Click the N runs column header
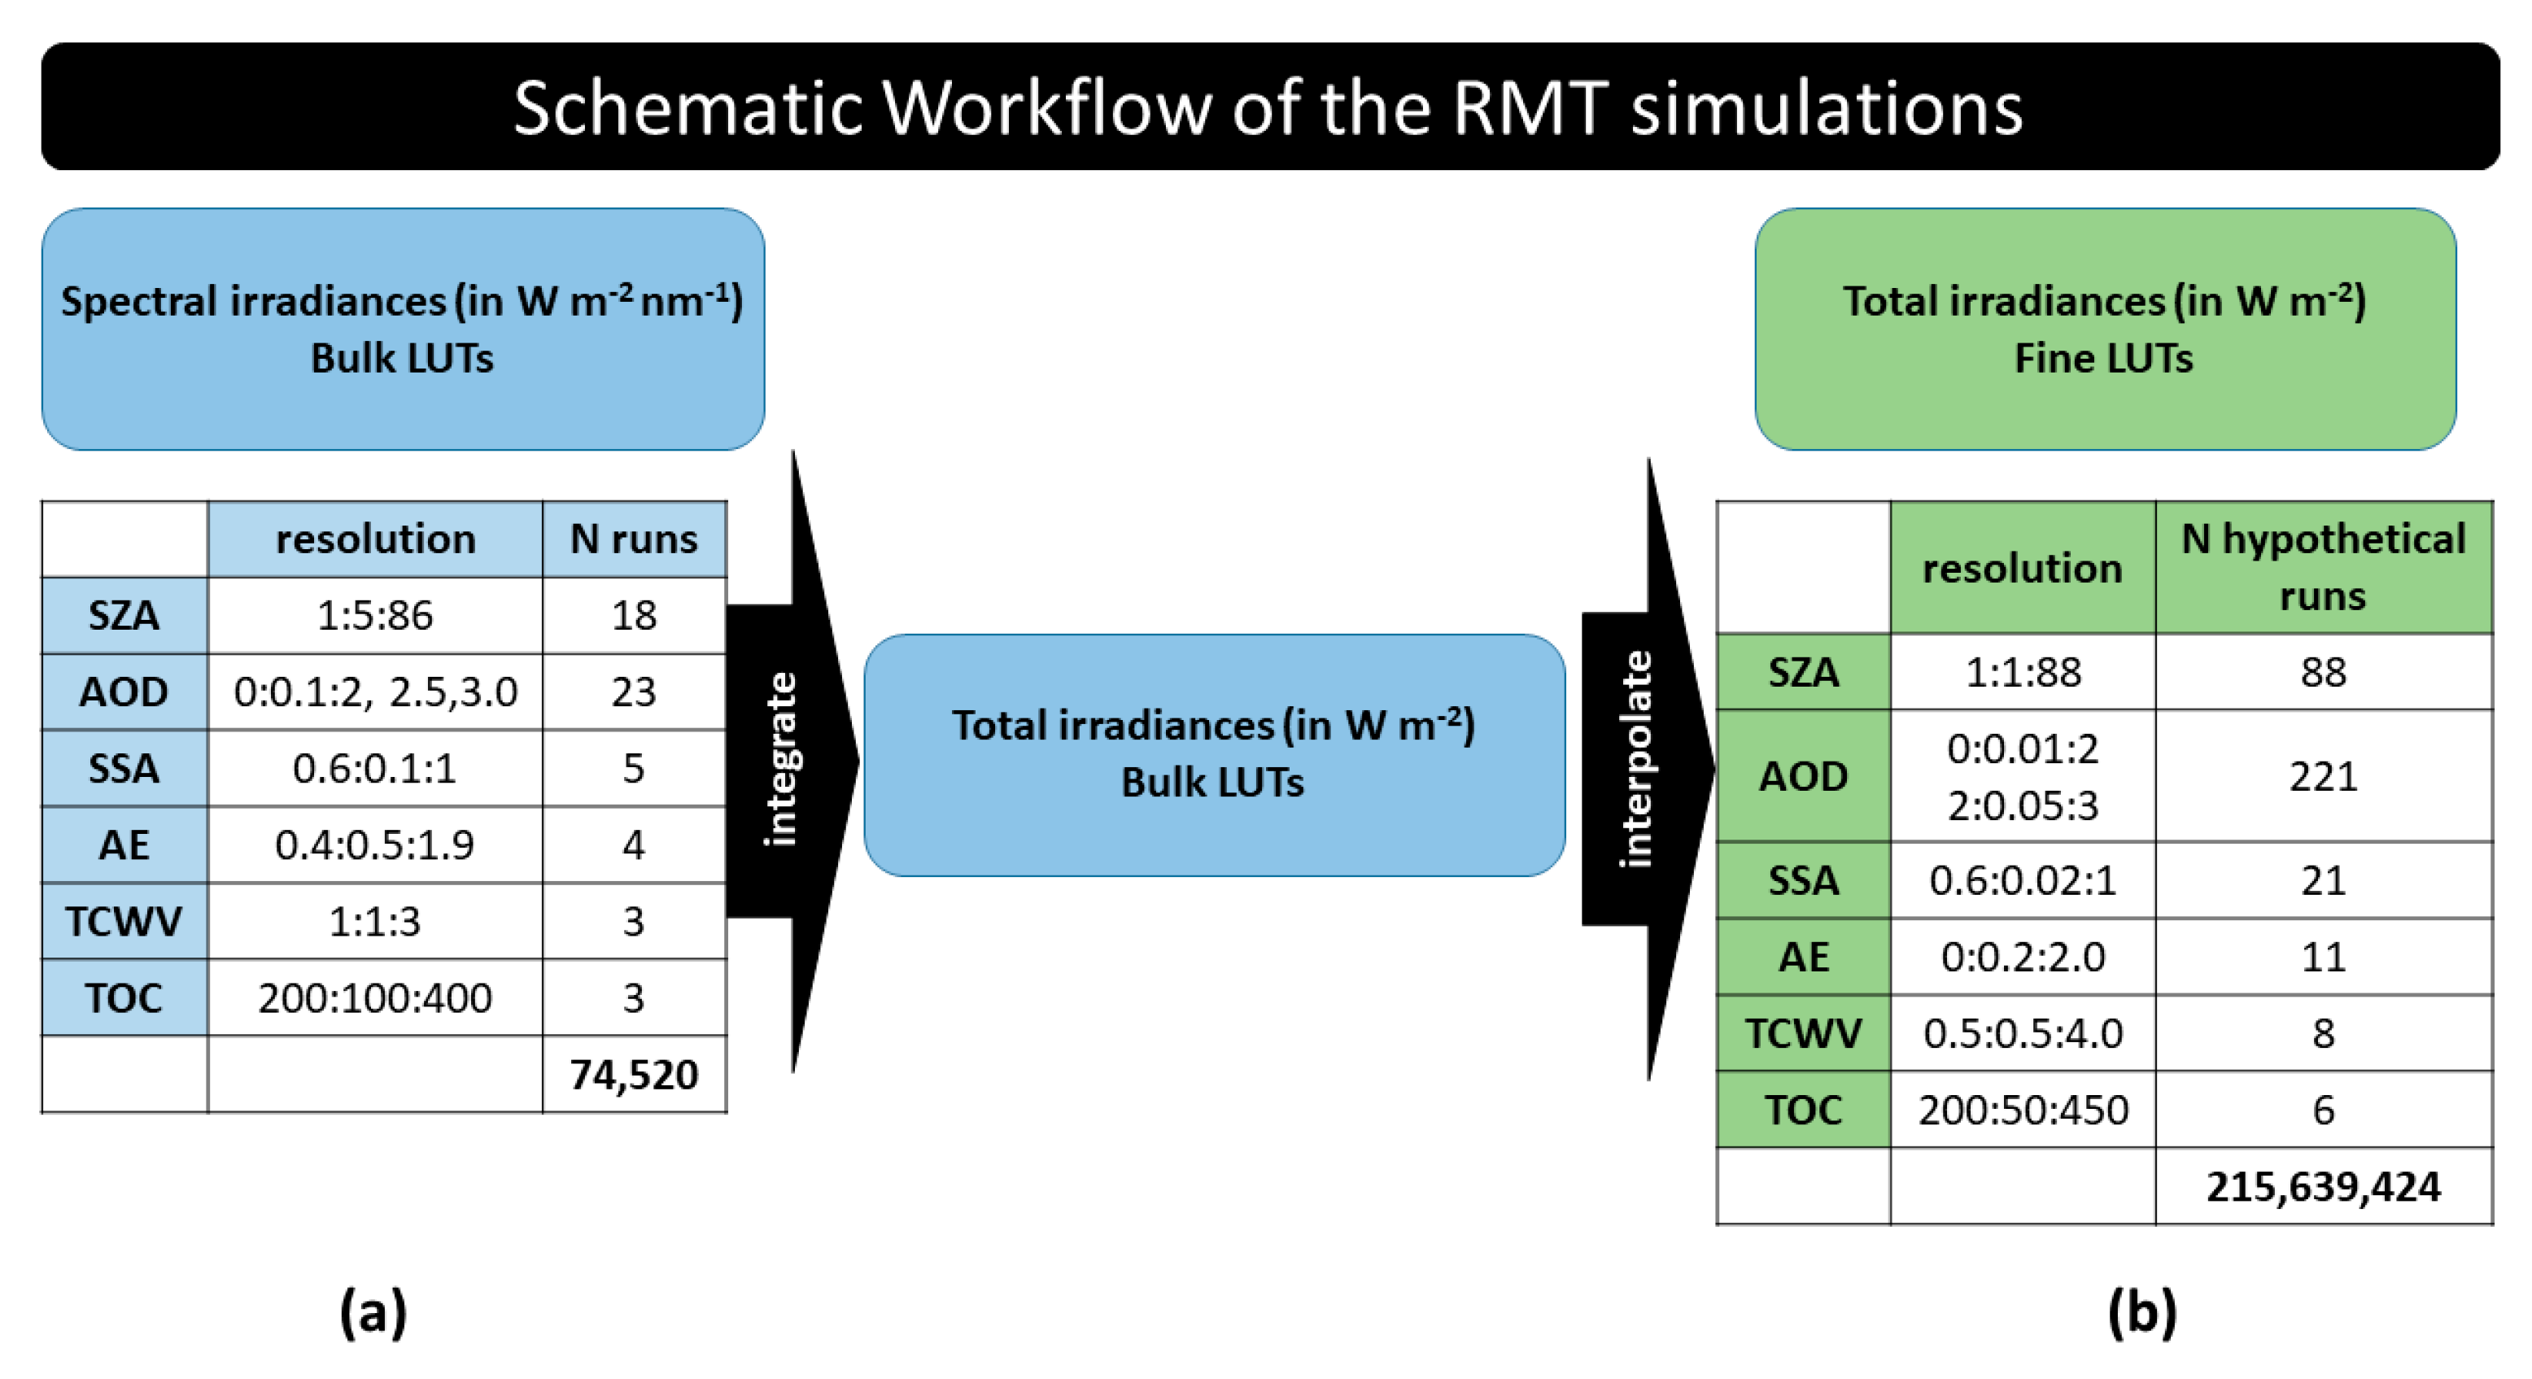This screenshot has width=2532, height=1379. pos(634,539)
